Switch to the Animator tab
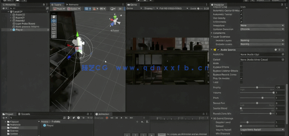This screenshot has height=136, width=289. coord(72,4)
